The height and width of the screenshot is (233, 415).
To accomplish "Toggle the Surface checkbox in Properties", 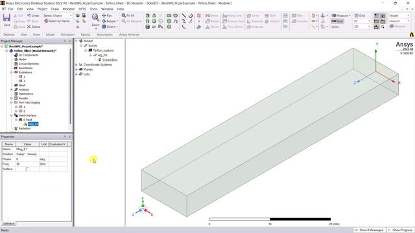I will pyautogui.click(x=27, y=169).
